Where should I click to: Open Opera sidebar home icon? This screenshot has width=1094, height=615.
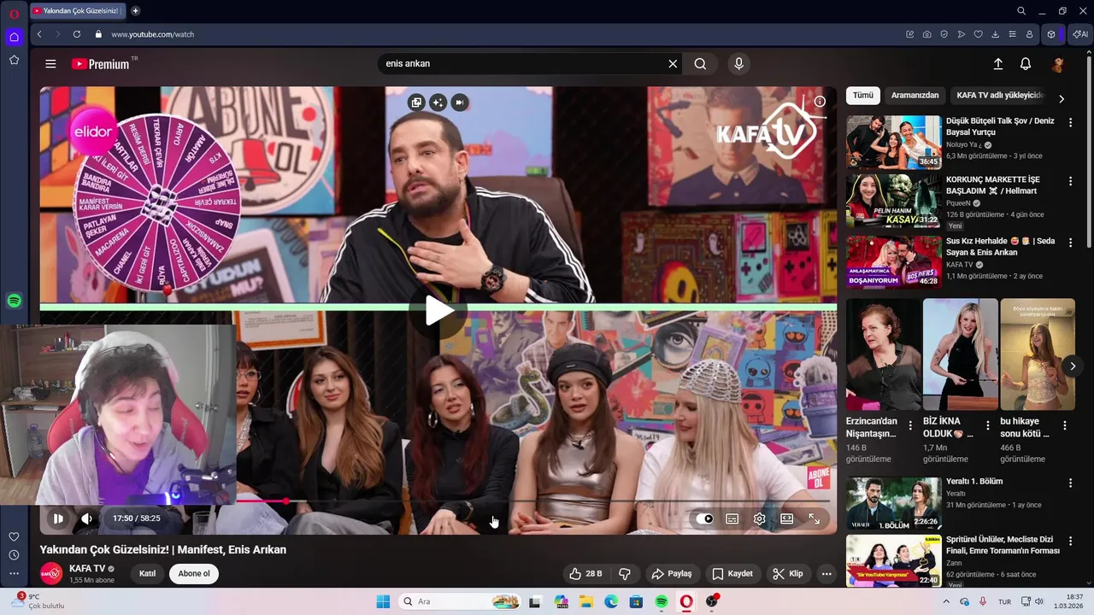14,37
